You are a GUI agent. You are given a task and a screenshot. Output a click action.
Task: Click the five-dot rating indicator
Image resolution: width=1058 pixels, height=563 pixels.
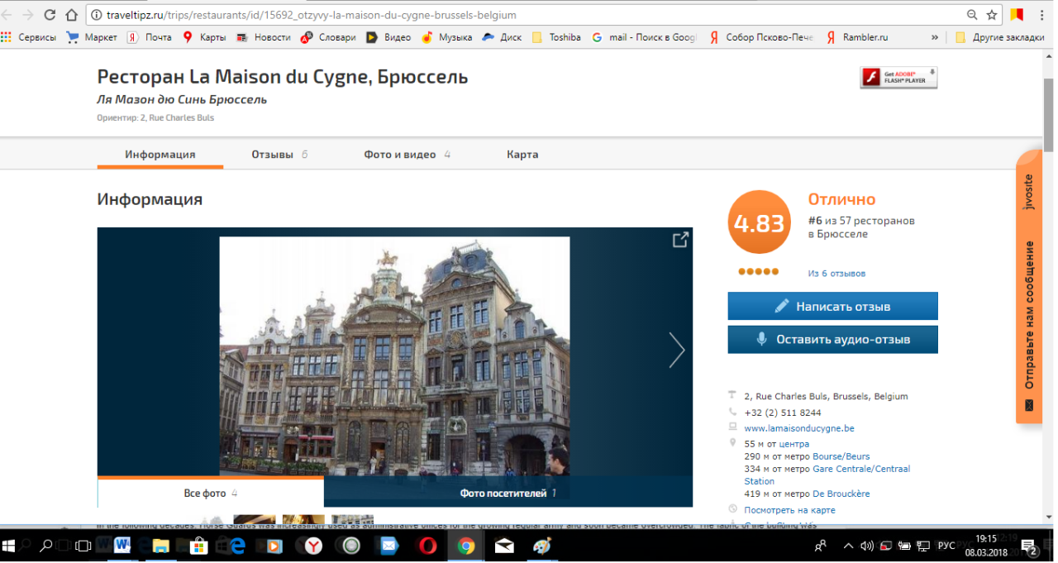coord(758,271)
